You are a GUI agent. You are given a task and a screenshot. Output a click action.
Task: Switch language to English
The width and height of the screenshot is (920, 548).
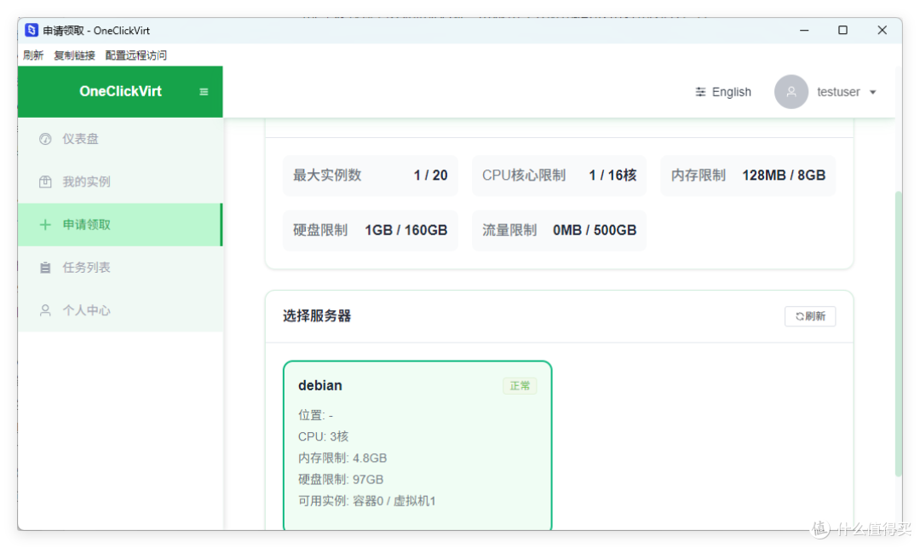tap(731, 91)
